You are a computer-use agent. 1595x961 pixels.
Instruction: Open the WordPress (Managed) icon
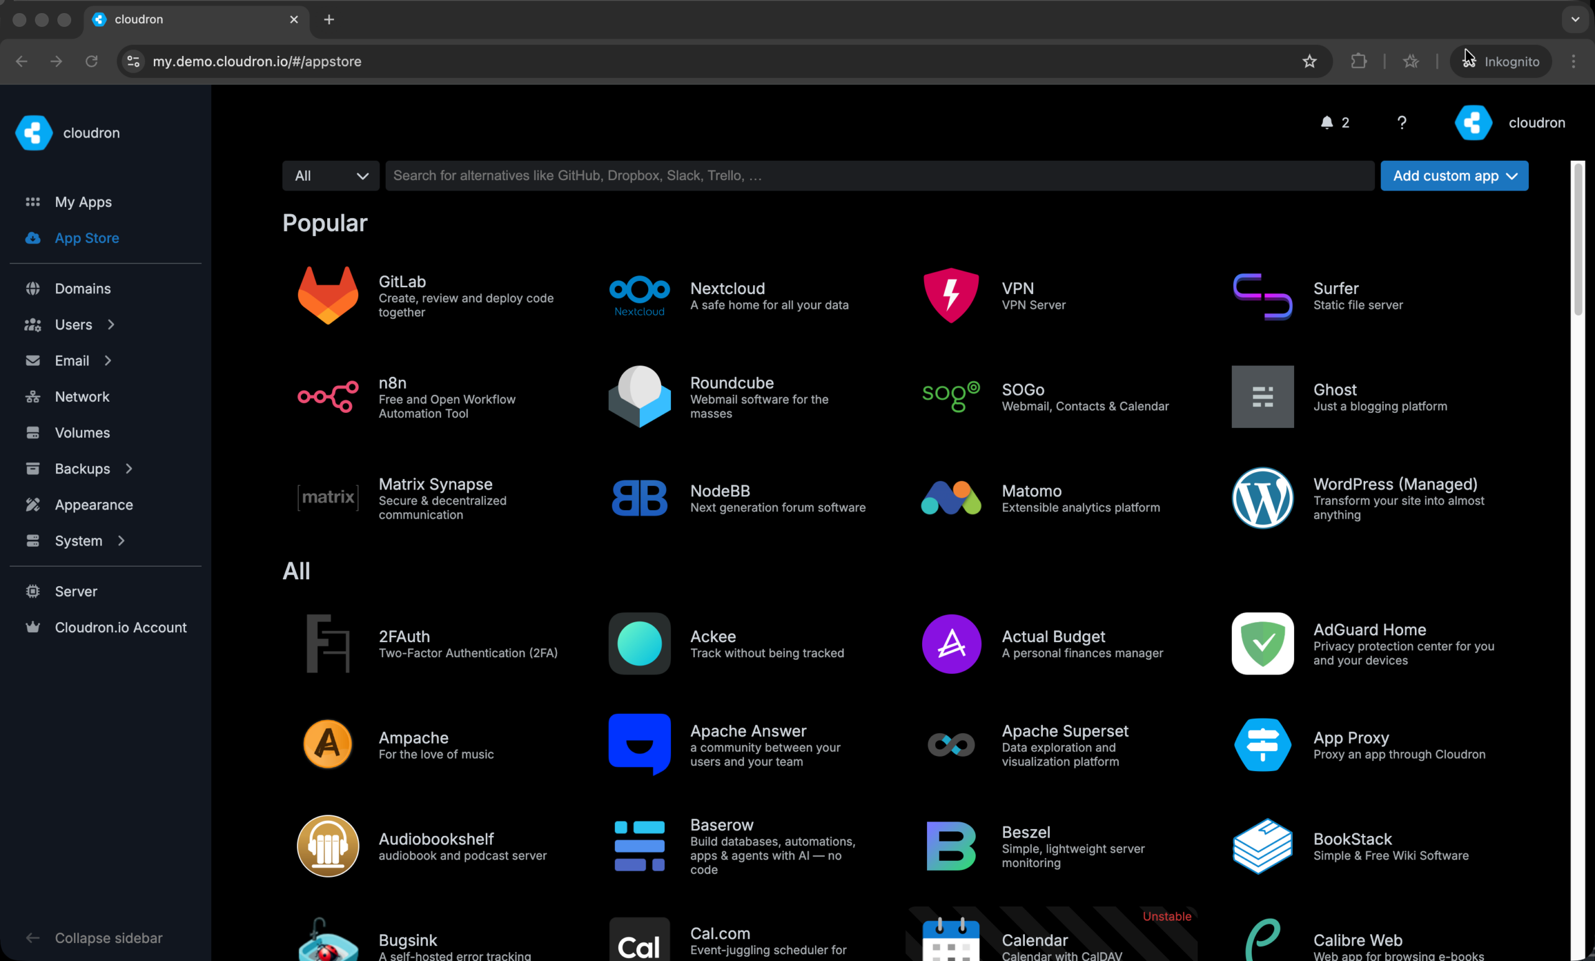[1262, 498]
